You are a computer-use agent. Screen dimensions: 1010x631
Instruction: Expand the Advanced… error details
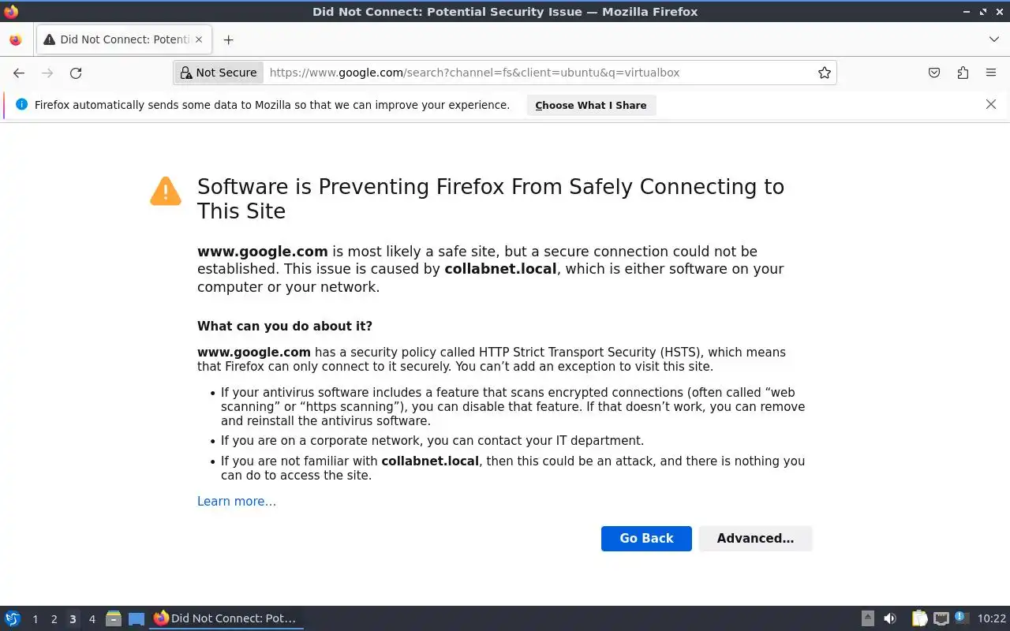click(755, 538)
